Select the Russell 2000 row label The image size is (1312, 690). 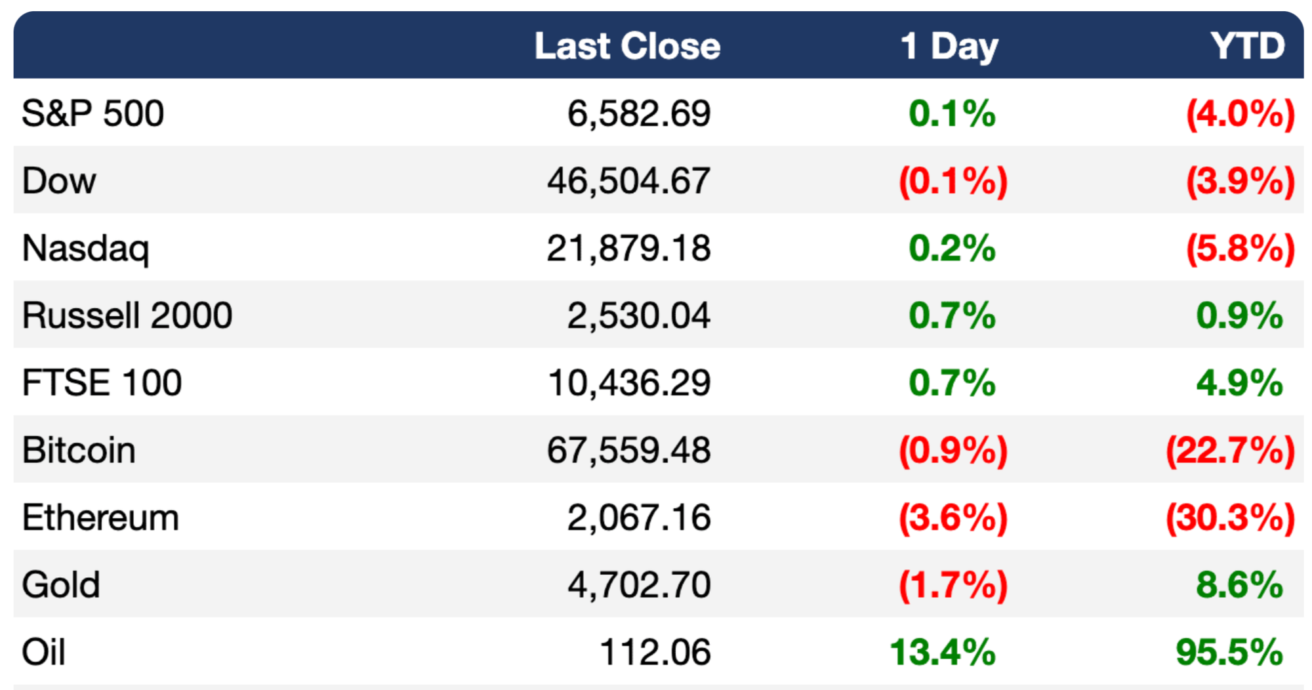pos(127,315)
